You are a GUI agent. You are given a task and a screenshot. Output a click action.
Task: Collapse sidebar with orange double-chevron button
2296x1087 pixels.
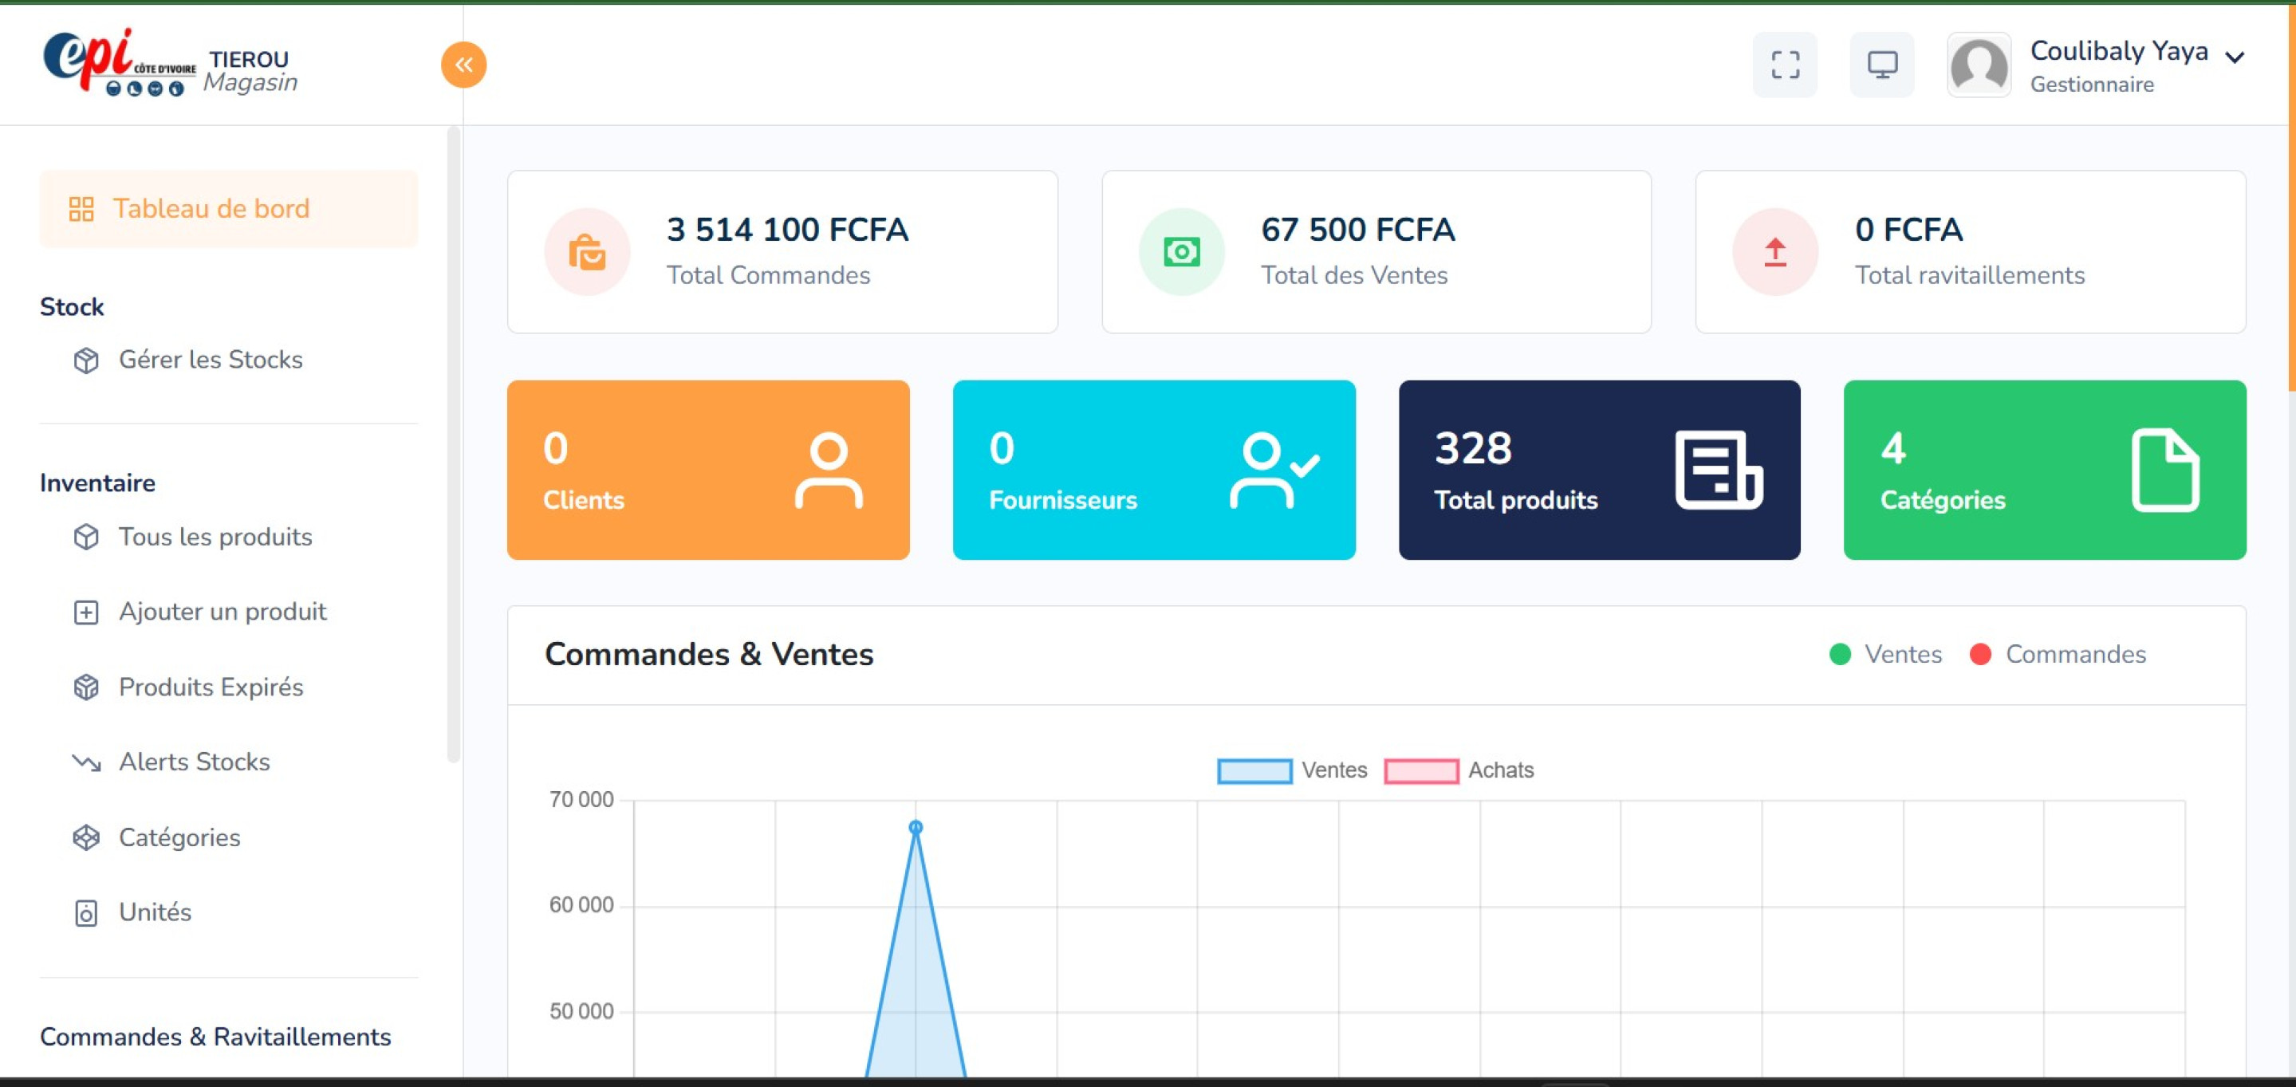coord(463,64)
